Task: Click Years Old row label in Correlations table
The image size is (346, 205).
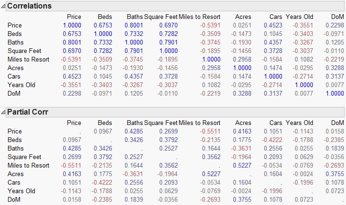Action: [21, 85]
